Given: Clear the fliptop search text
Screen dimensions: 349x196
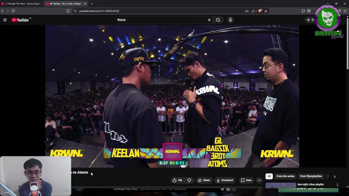Looking at the screenshot, I should pyautogui.click(x=209, y=20).
